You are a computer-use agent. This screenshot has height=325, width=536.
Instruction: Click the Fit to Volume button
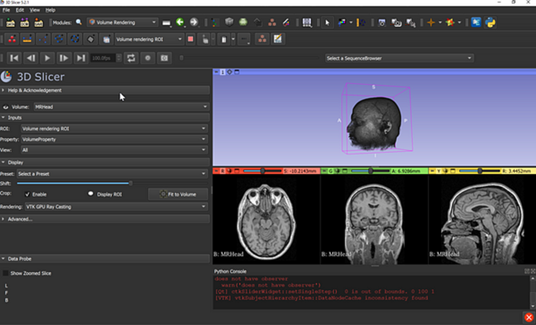pos(178,194)
